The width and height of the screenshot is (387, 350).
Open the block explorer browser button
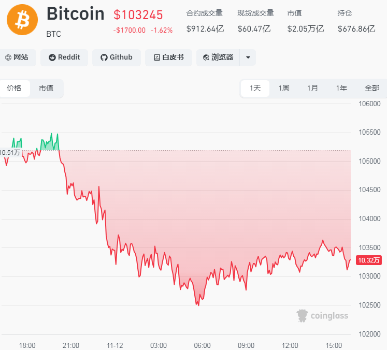218,57
